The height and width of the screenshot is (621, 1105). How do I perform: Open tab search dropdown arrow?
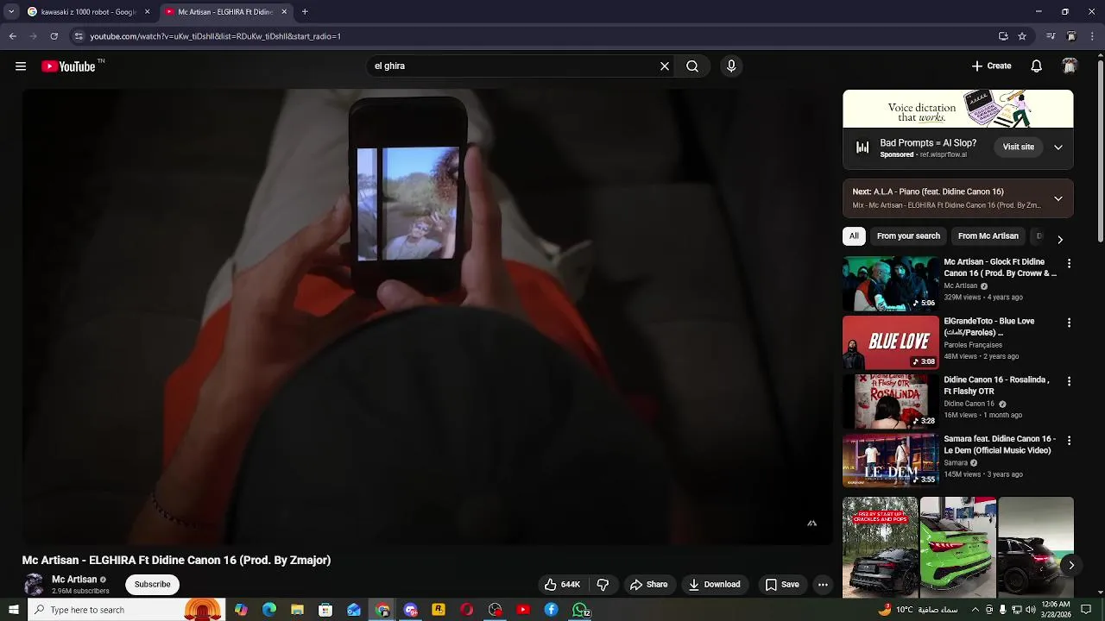click(x=11, y=12)
